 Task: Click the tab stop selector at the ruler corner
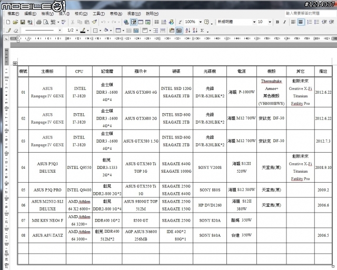click(x=6, y=38)
